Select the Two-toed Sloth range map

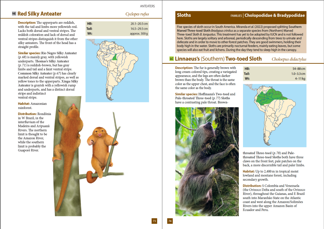275,115
